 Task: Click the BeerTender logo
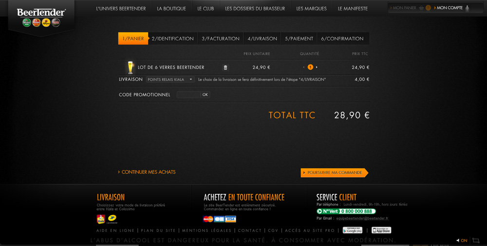coord(41,13)
